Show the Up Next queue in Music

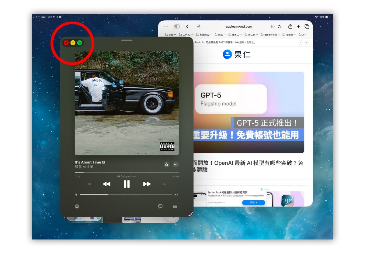coord(175,206)
